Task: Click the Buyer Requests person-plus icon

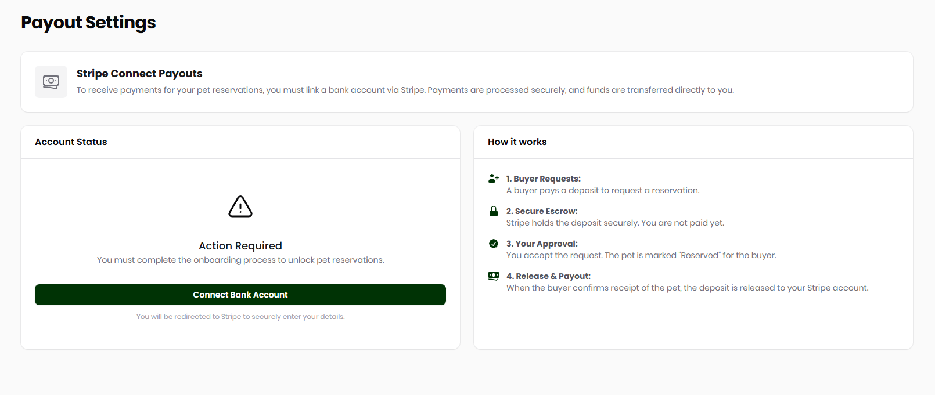Action: [494, 179]
